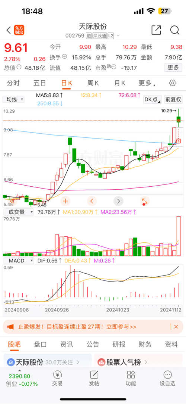Open 资讯 section tab

pos(67,344)
